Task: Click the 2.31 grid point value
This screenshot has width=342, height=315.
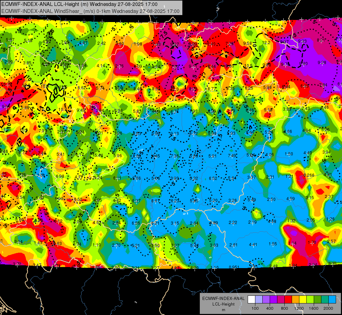Action: pyautogui.click(x=270, y=177)
